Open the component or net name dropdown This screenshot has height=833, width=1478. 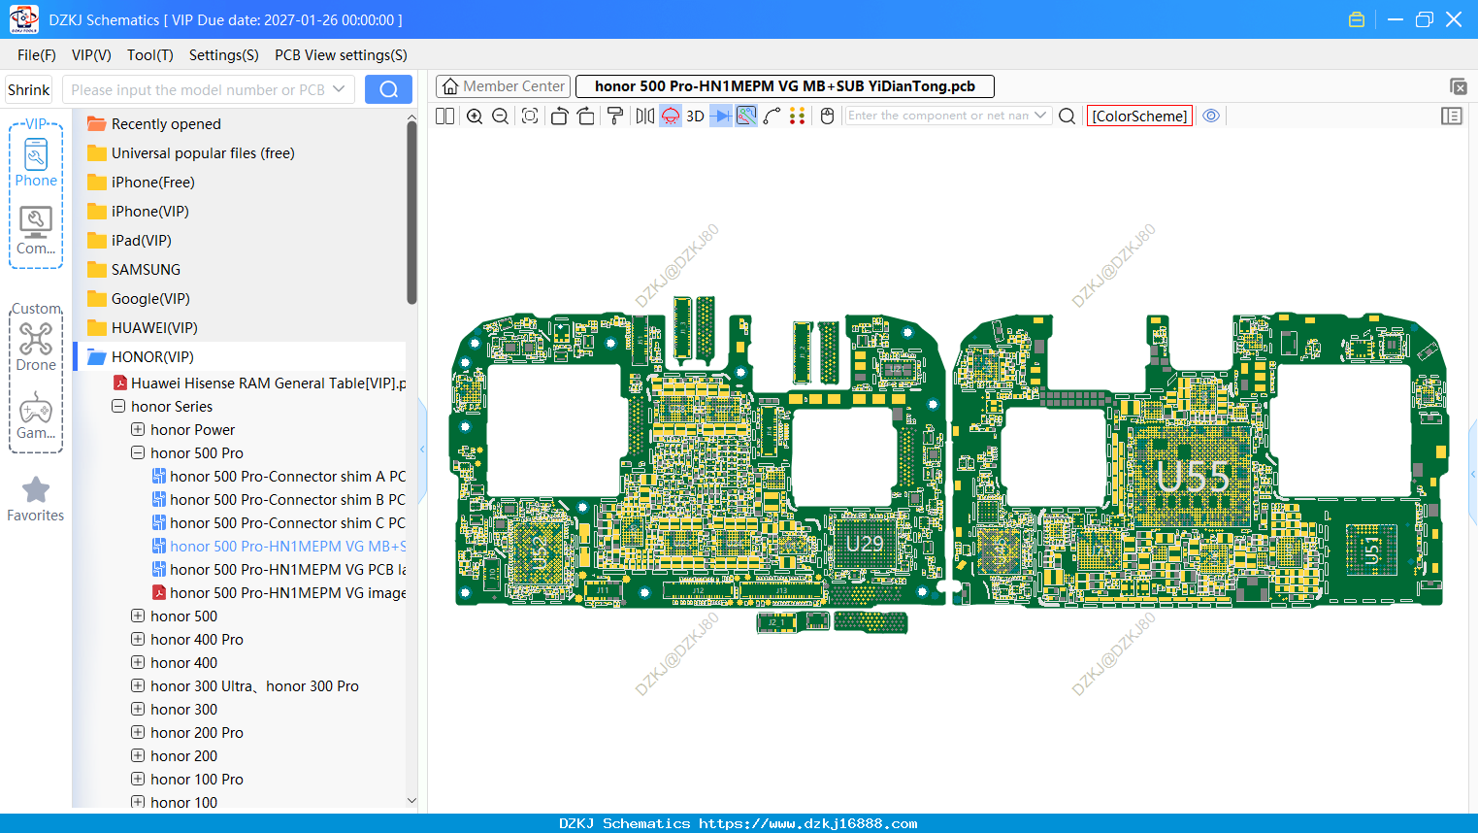click(1040, 116)
